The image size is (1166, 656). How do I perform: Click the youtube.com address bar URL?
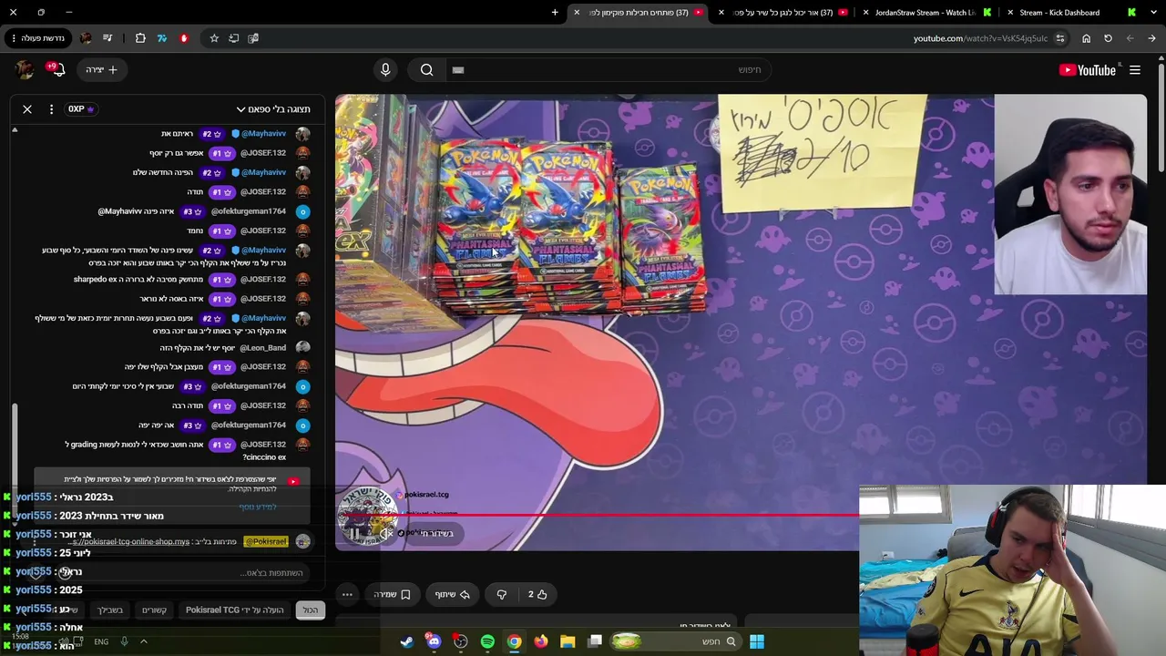pos(980,38)
